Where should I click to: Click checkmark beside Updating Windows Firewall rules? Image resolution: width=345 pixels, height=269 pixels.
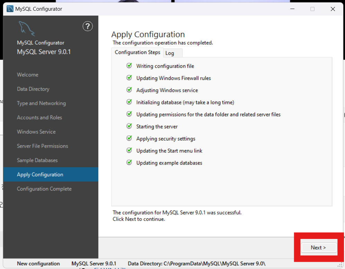(x=129, y=77)
